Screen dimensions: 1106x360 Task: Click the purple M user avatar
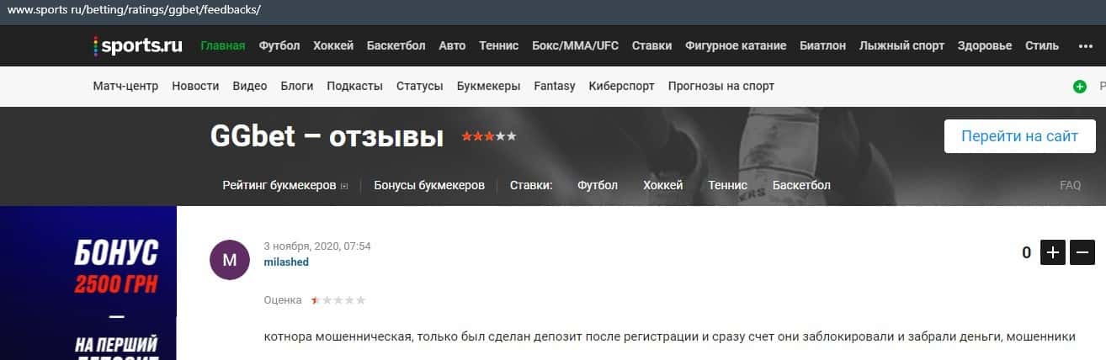pyautogui.click(x=229, y=260)
